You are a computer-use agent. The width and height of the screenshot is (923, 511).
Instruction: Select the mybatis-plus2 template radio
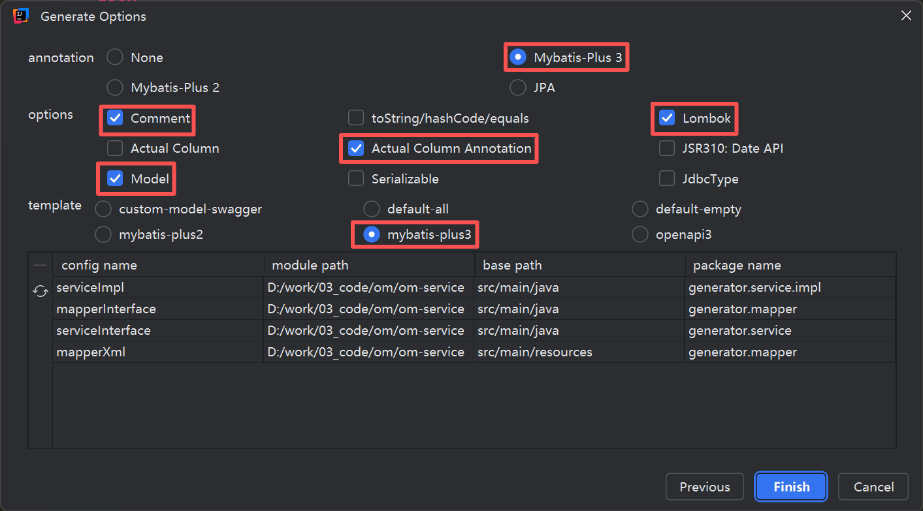coord(103,234)
